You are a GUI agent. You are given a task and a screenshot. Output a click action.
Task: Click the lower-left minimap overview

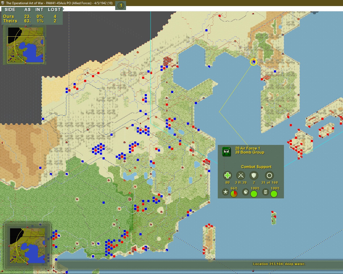click(27, 246)
